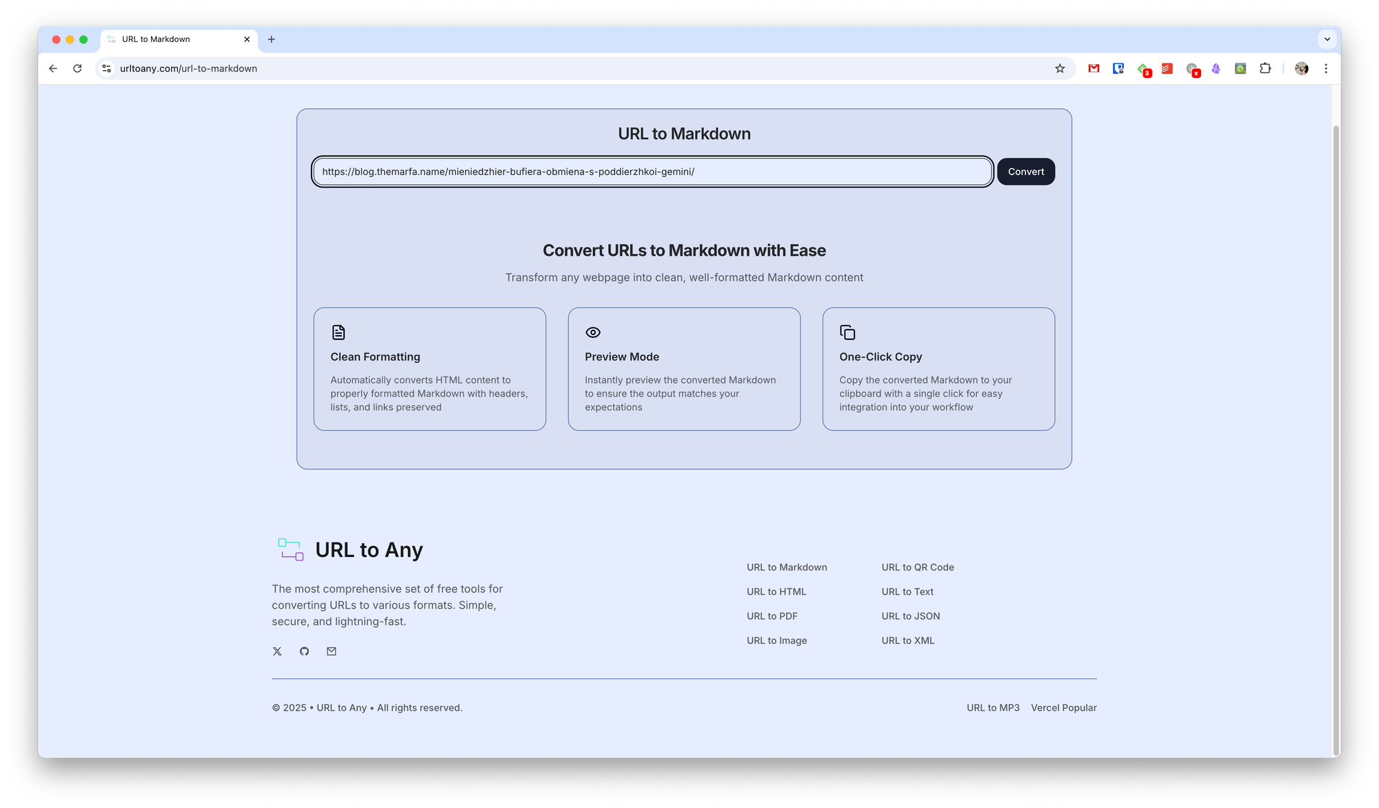Click the Feedly extension with badge 3
The width and height of the screenshot is (1379, 808).
pos(1143,69)
